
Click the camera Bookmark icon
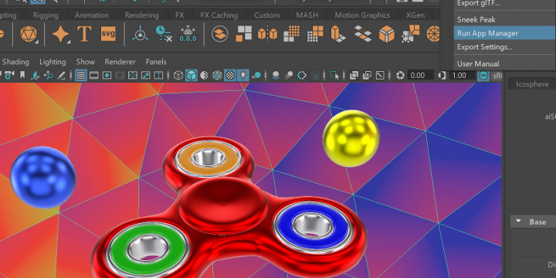22,75
